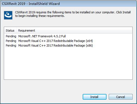
Task: Click blank header area right of Requirement
Action: click(x=83, y=30)
